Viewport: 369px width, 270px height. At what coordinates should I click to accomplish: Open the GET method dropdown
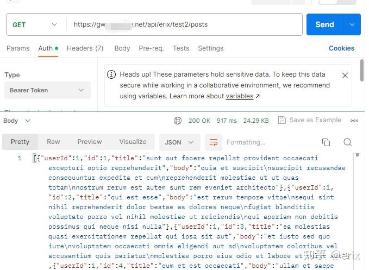[x=35, y=24]
